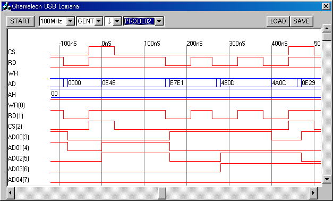Click the 400nS time marker

(x=279, y=44)
